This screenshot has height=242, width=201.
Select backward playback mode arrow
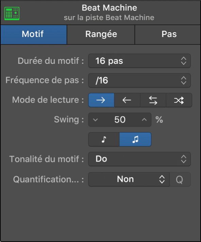click(127, 100)
